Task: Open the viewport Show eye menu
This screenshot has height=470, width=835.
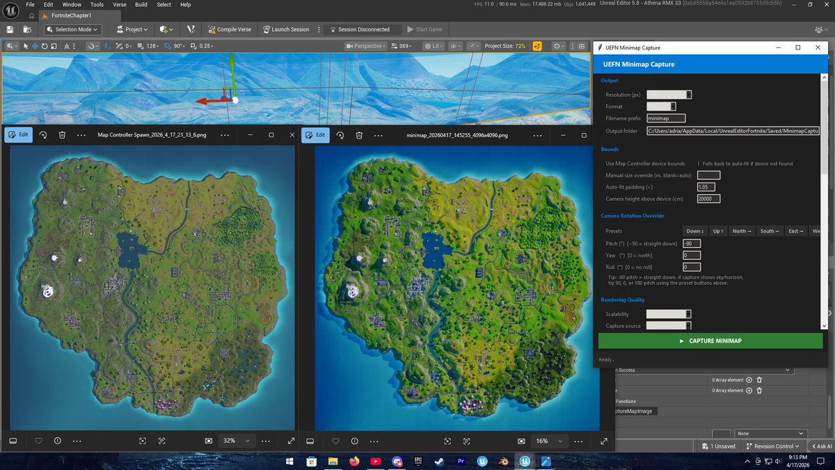Action: coord(456,46)
